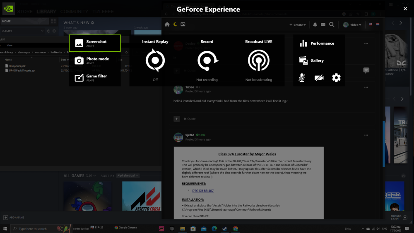Open Photo mode in GeForce overlay
Screen dimensions: 414x233
pyautogui.click(x=95, y=60)
